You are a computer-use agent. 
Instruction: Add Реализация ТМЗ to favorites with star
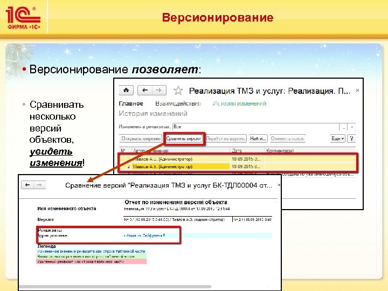178,91
